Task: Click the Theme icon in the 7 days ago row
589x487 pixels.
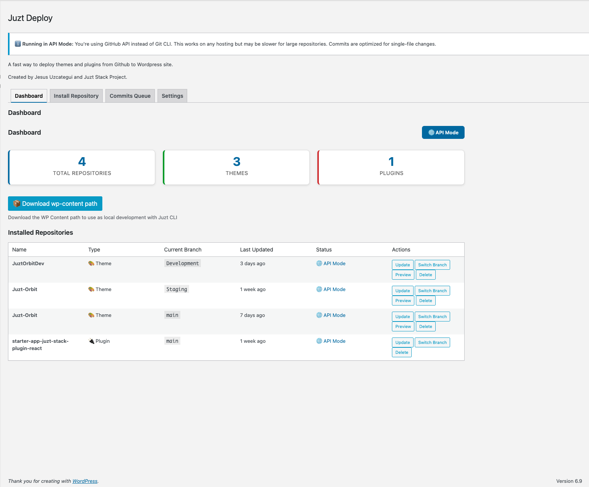Action: pos(91,315)
